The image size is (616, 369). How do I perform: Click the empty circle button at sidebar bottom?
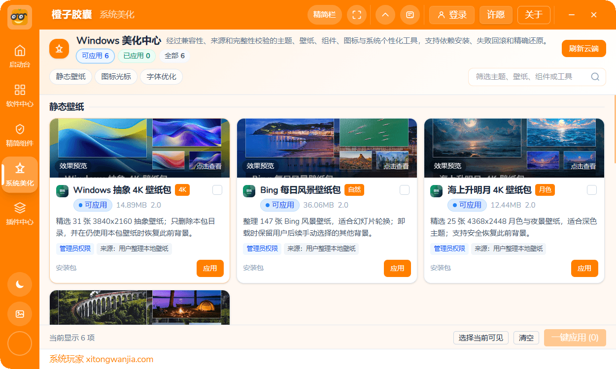tap(20, 343)
